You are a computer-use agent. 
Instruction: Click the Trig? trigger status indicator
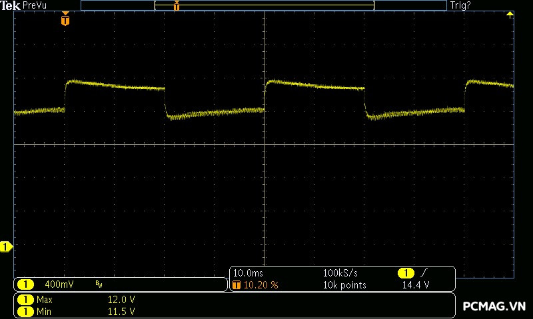coord(460,5)
